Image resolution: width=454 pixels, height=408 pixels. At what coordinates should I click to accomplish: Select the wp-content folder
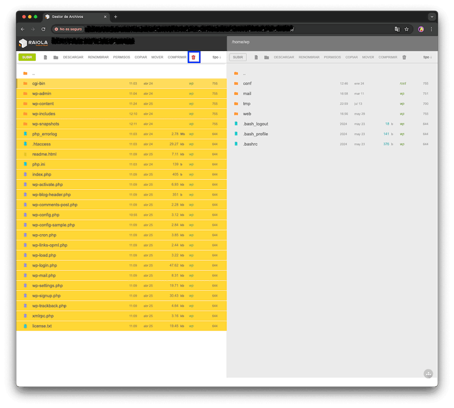pyautogui.click(x=121, y=104)
